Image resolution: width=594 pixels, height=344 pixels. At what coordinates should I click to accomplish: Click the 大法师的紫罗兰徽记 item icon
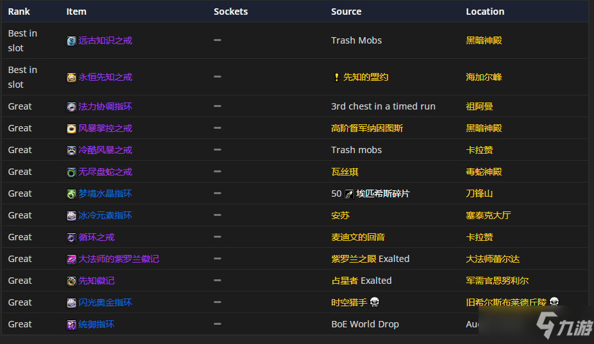71,259
